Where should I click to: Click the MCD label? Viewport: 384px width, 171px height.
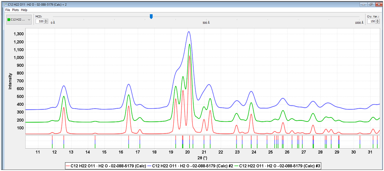[x=38, y=16]
